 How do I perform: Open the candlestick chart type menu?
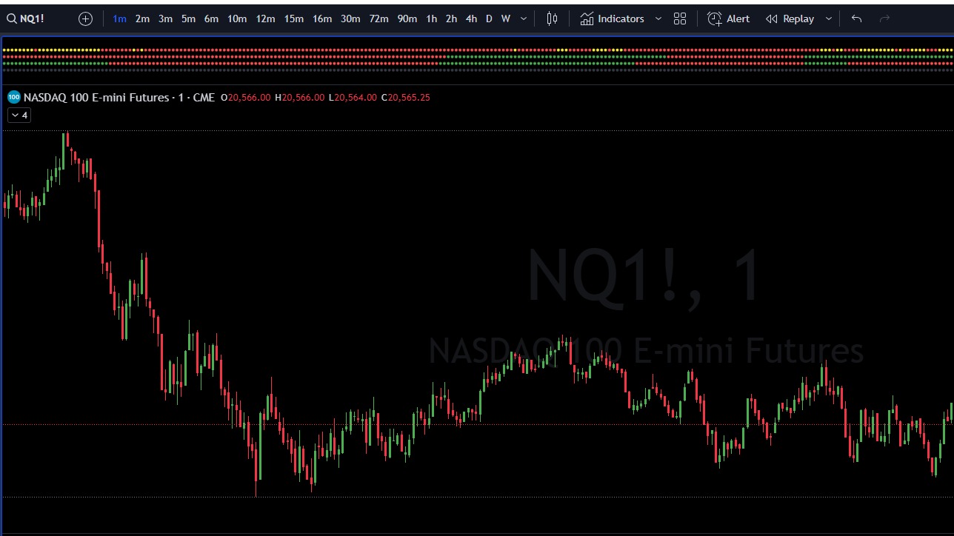click(552, 19)
